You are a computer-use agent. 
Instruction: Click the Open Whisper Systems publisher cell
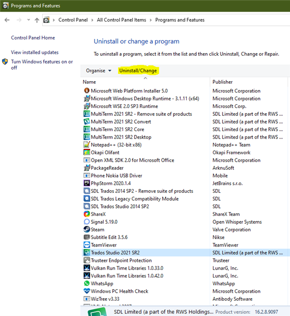click(x=237, y=222)
